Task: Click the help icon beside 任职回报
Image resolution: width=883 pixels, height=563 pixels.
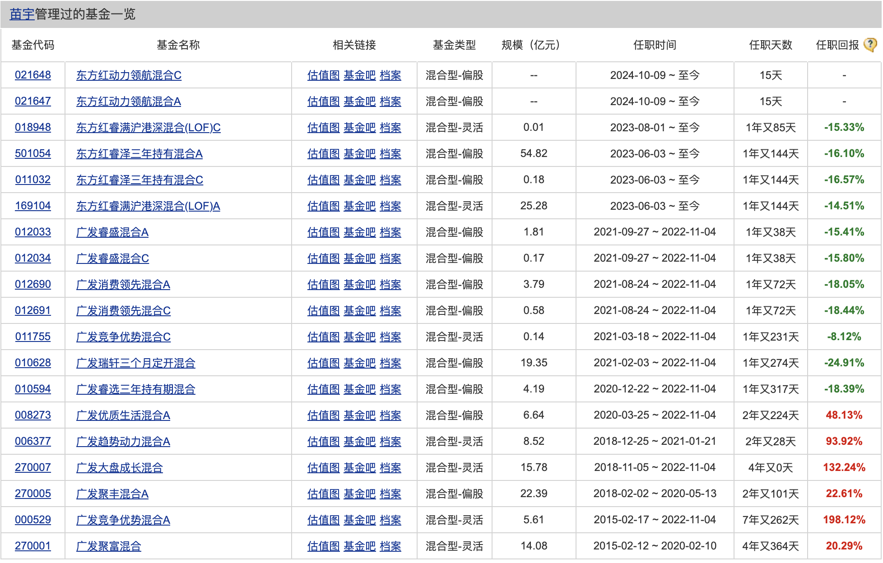Action: coord(870,45)
